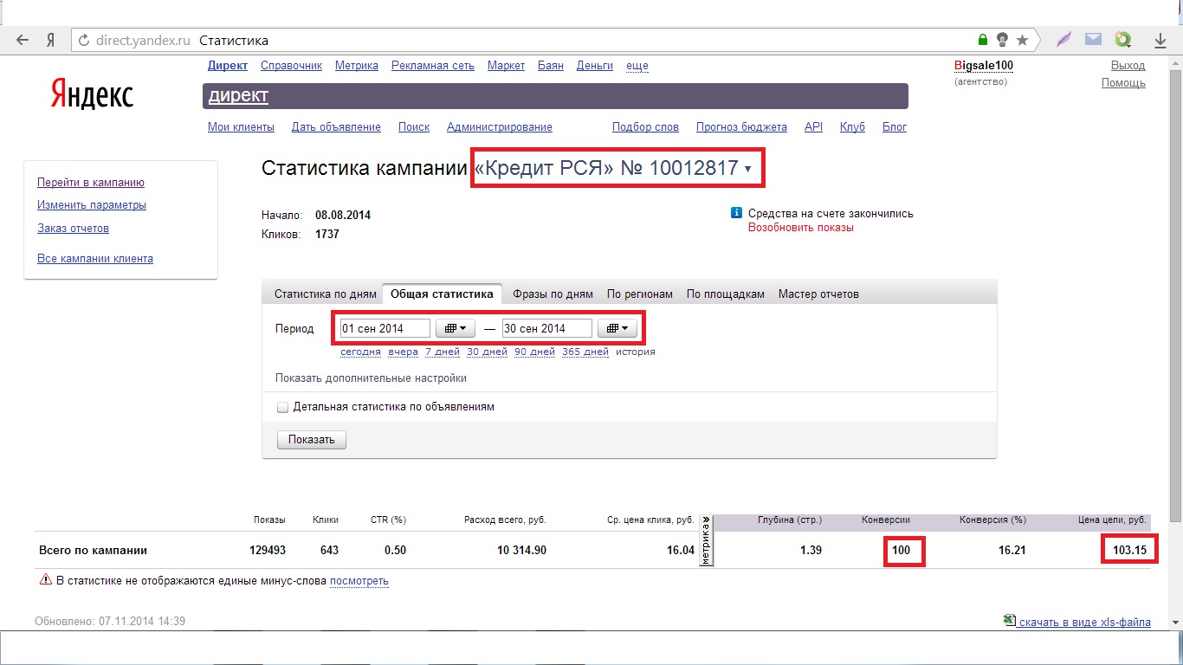Open the start date calendar dropdown
The height and width of the screenshot is (665, 1183).
456,328
